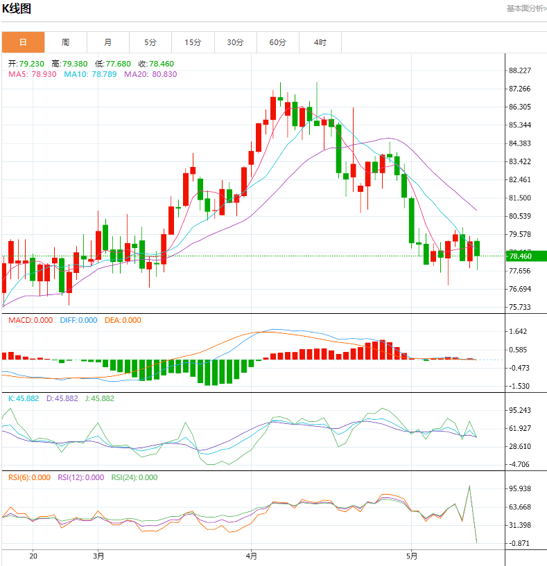Click the MA20: 80.830 legend value

[x=150, y=74]
